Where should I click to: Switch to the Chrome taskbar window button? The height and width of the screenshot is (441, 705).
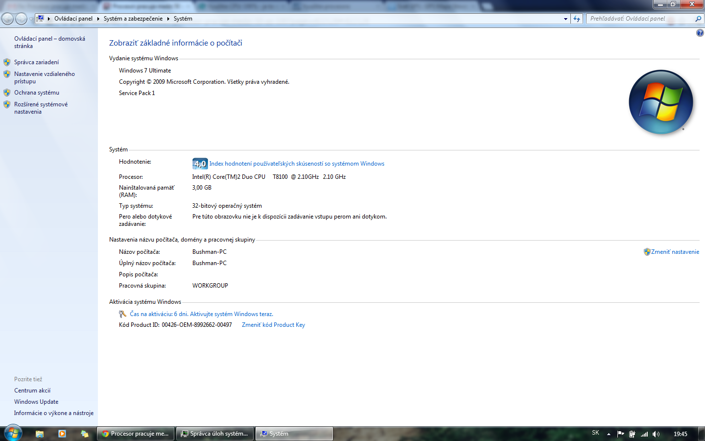pyautogui.click(x=136, y=434)
